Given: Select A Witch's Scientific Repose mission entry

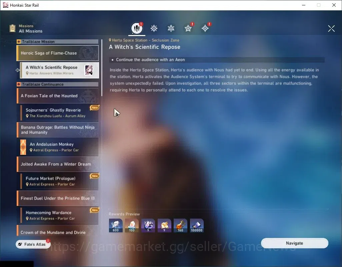Looking at the screenshot, I should coord(59,70).
